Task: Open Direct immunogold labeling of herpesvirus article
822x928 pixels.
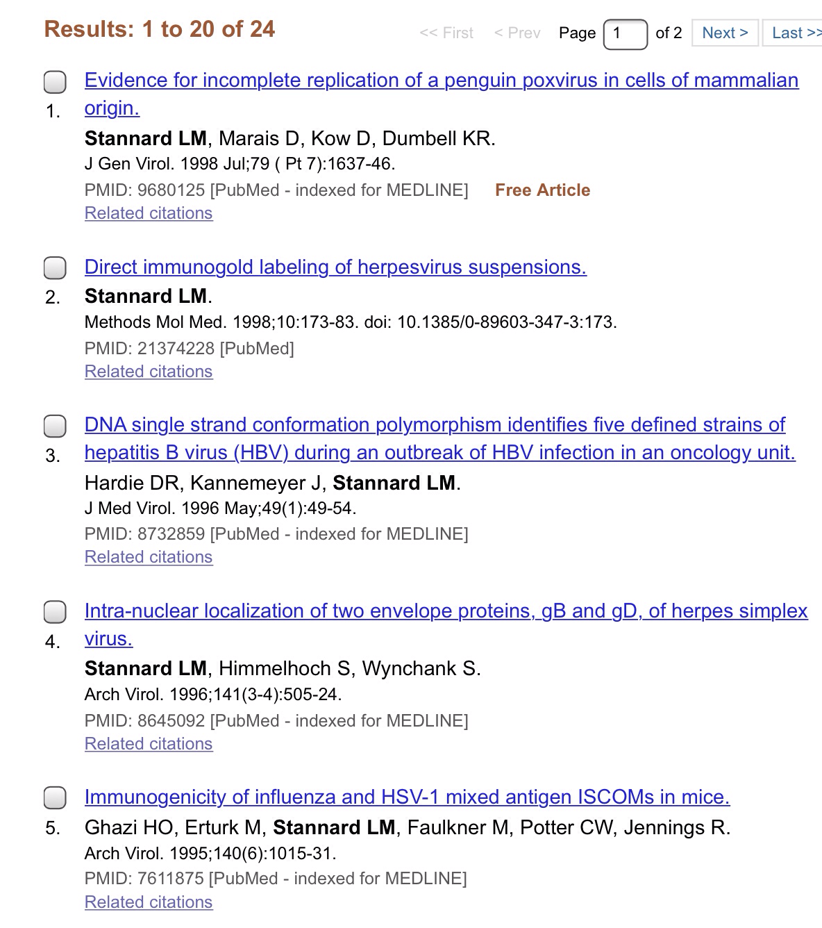Action: pyautogui.click(x=335, y=267)
